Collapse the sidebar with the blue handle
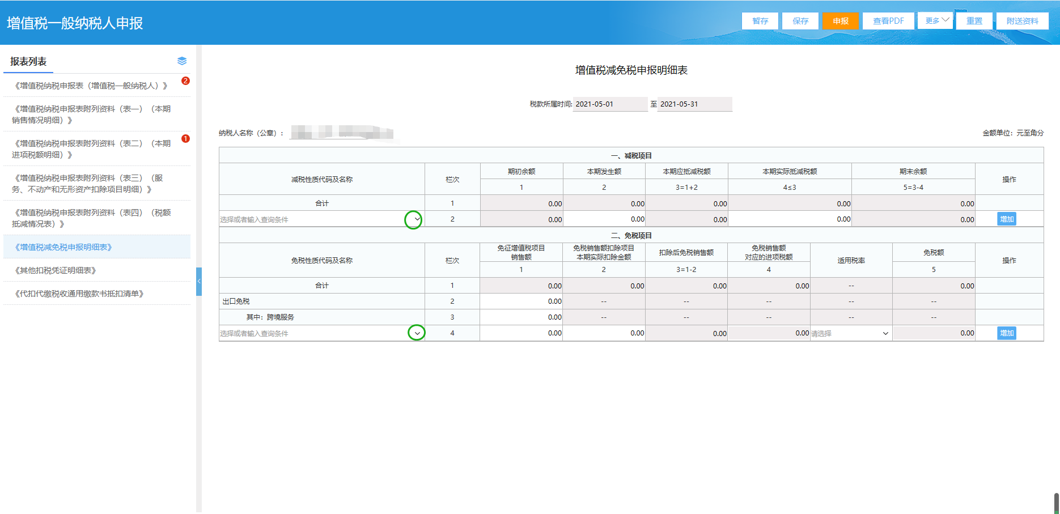The height and width of the screenshot is (514, 1060). pos(199,281)
